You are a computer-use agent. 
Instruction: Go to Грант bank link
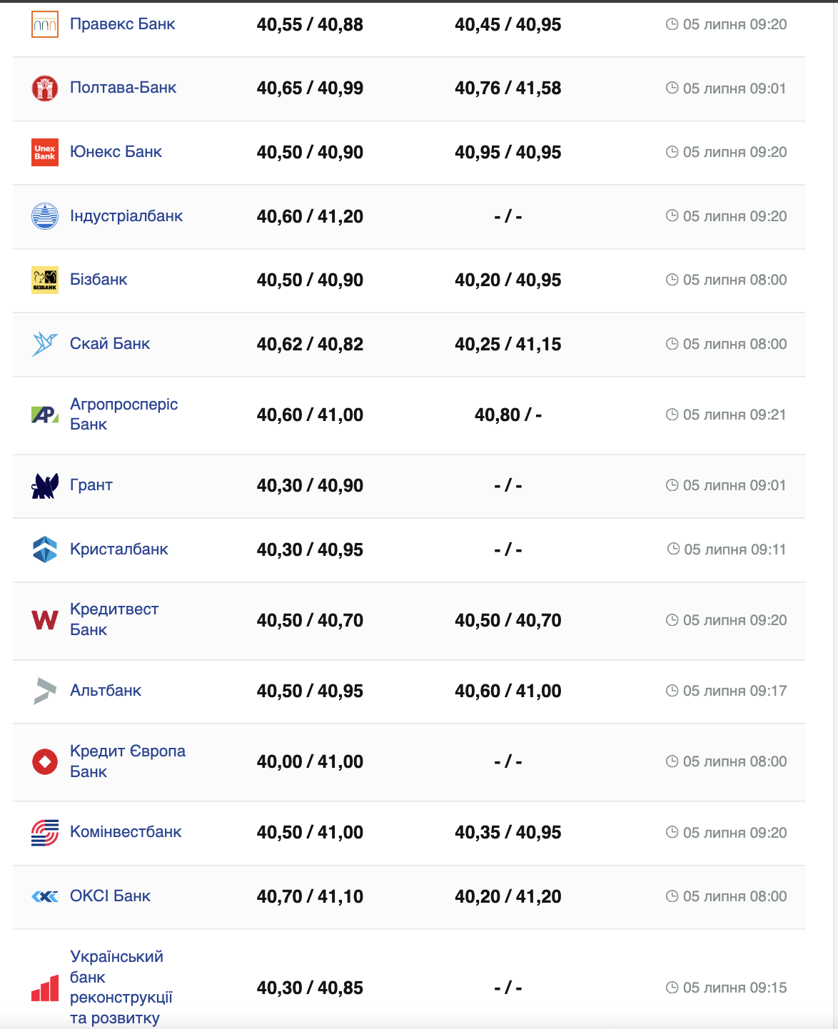91,485
